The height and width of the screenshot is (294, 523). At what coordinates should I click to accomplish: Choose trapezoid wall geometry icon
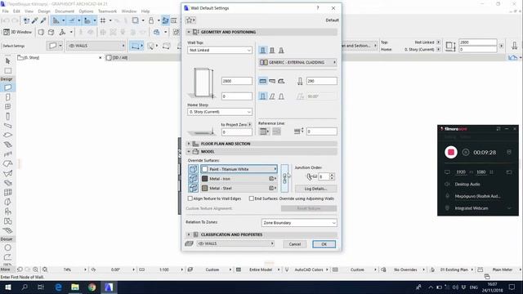click(272, 81)
